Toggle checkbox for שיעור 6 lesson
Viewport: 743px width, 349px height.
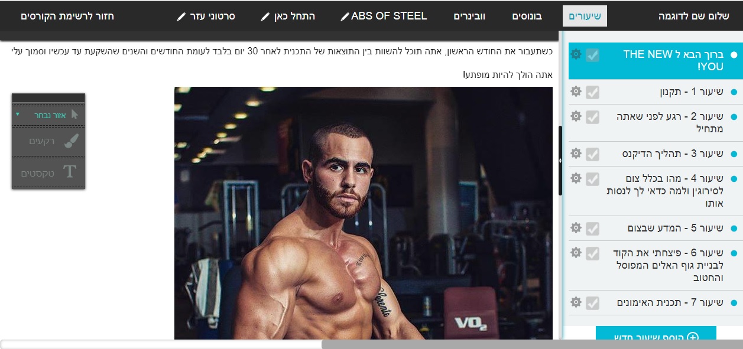click(593, 253)
